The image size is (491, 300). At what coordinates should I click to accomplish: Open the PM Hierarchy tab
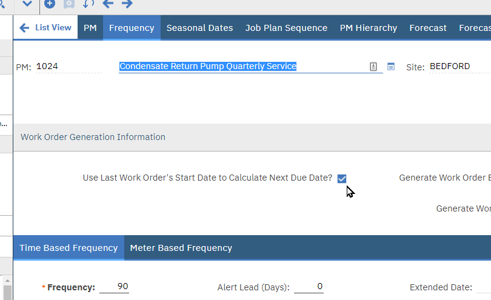[x=369, y=28]
